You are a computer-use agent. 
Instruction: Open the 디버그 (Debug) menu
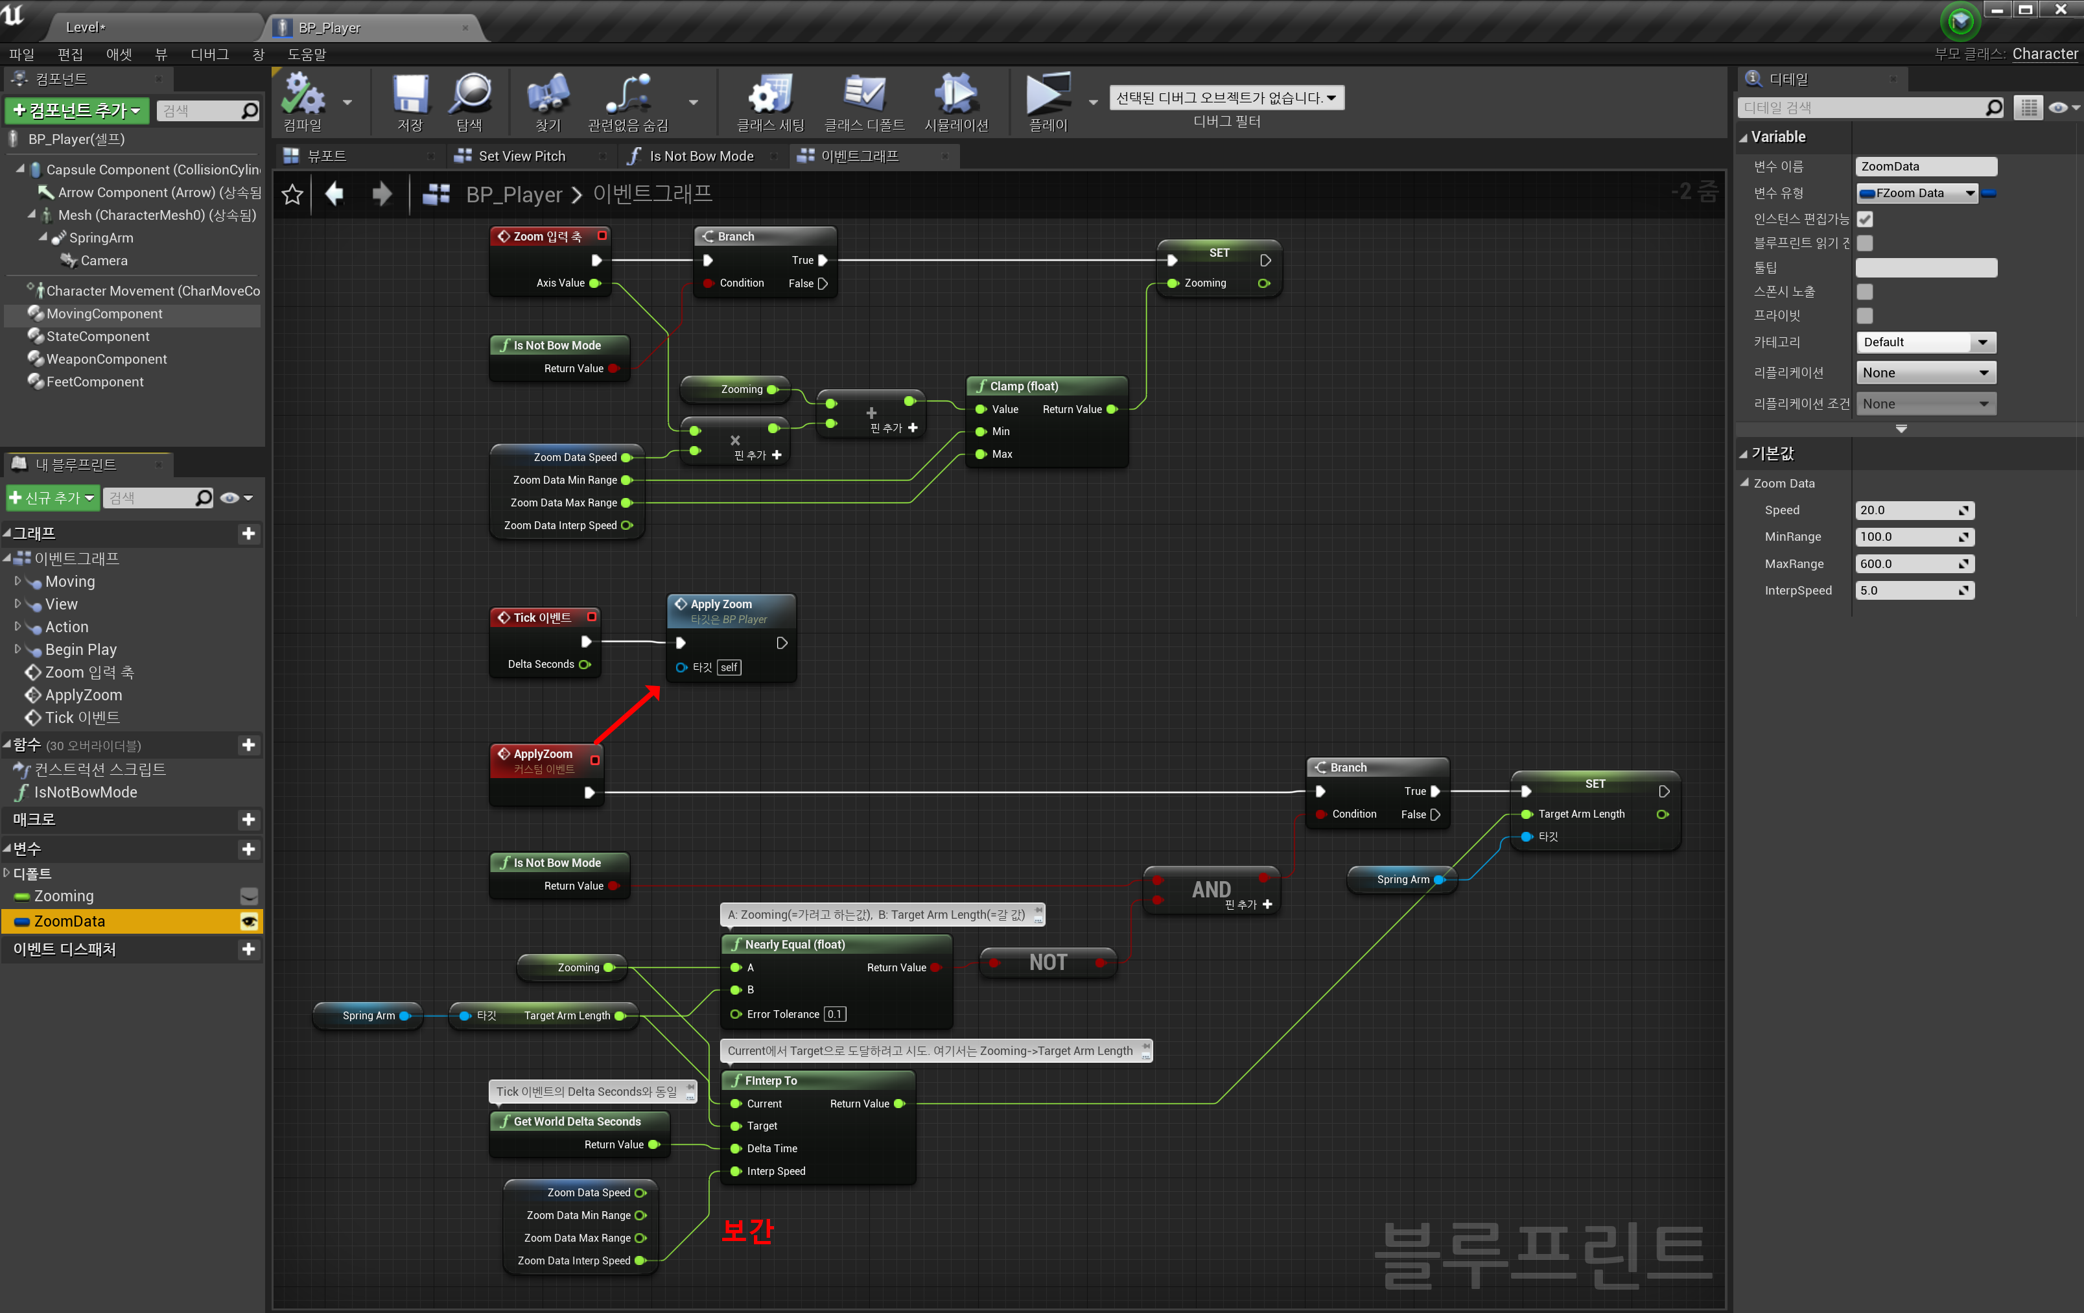209,54
